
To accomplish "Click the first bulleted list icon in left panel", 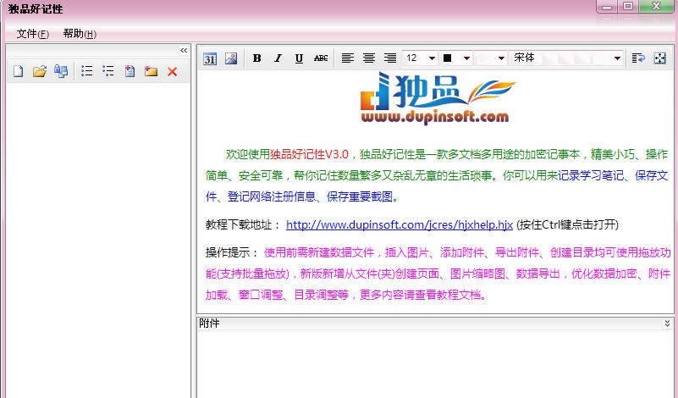I will [x=86, y=71].
